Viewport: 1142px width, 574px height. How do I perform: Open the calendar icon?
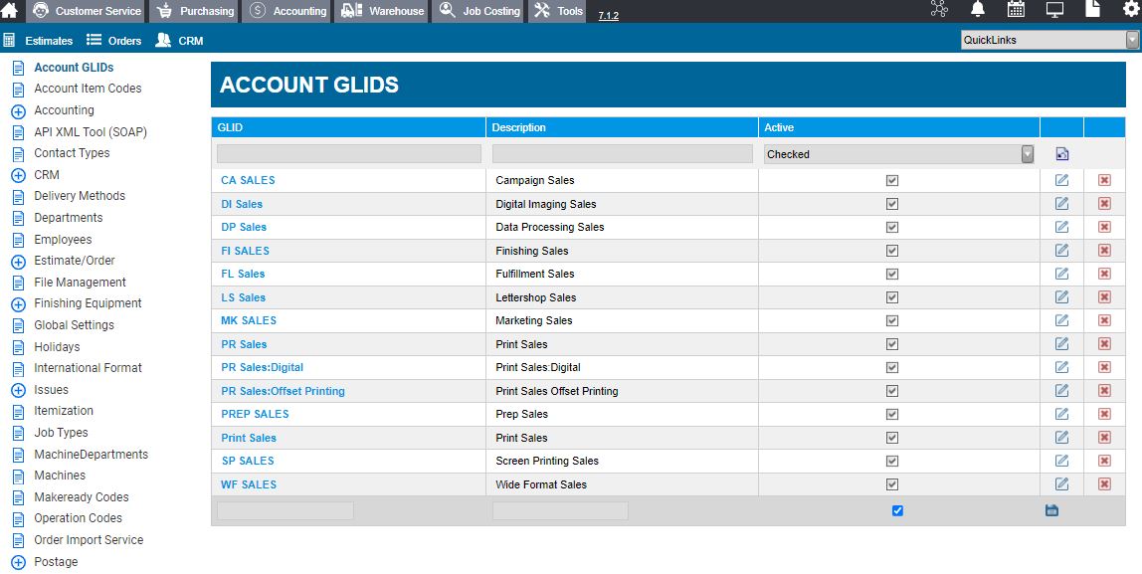pos(1016,10)
